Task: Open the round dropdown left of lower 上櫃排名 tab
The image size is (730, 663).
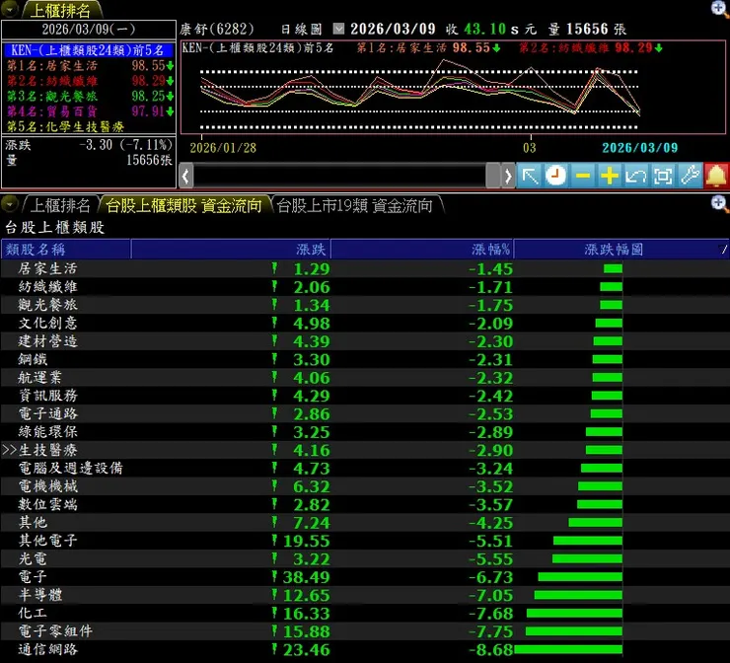Action: 9,204
